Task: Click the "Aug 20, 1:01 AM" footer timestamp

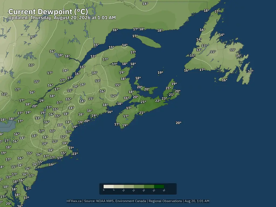Action: pos(197,201)
